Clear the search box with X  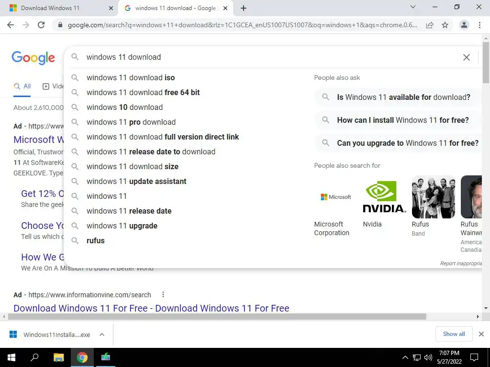[467, 57]
